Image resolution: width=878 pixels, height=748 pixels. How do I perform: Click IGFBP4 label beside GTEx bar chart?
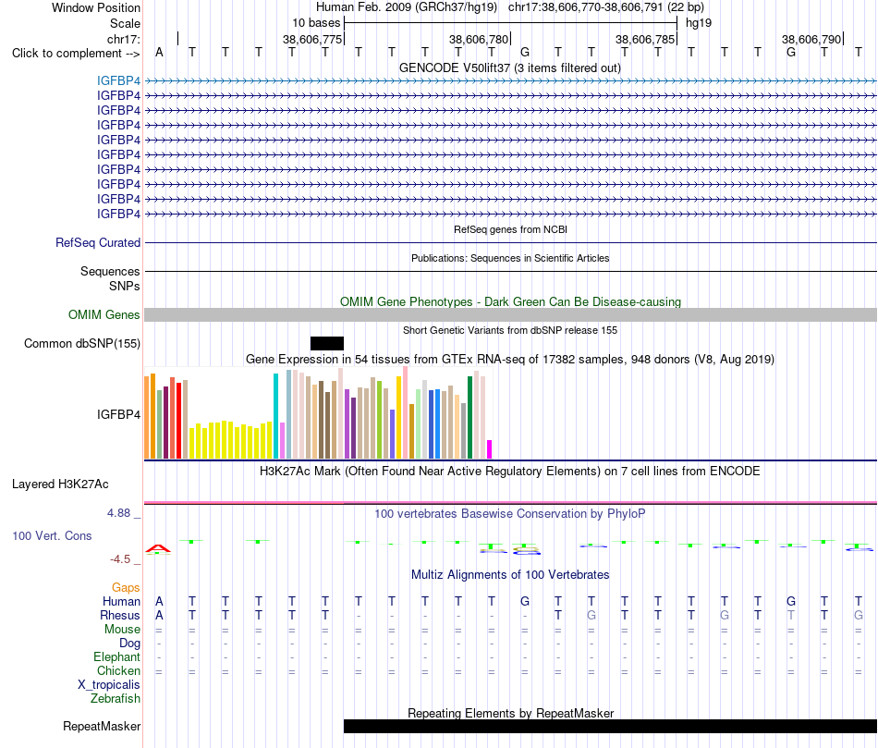[x=118, y=414]
